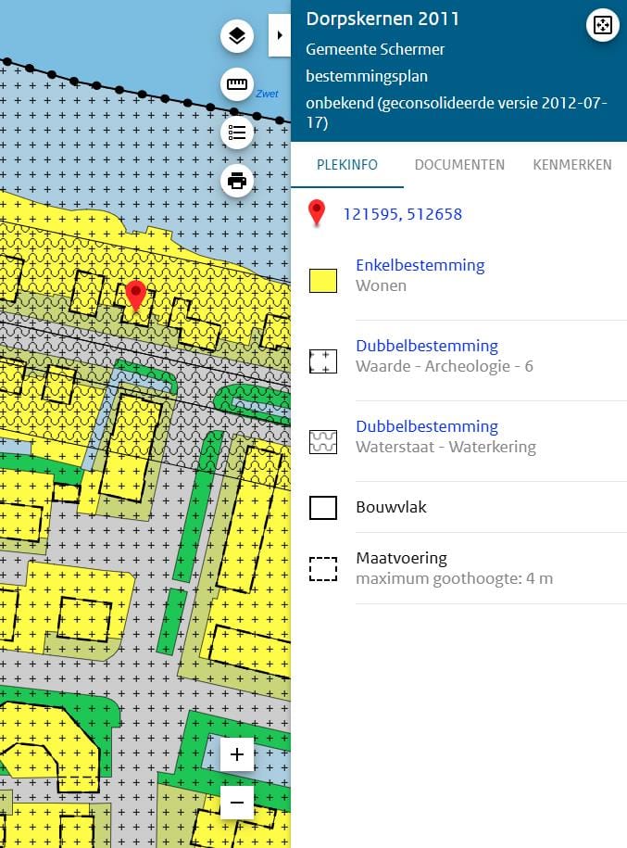This screenshot has width=627, height=848.
Task: Click the print map button
Action: pos(237,181)
